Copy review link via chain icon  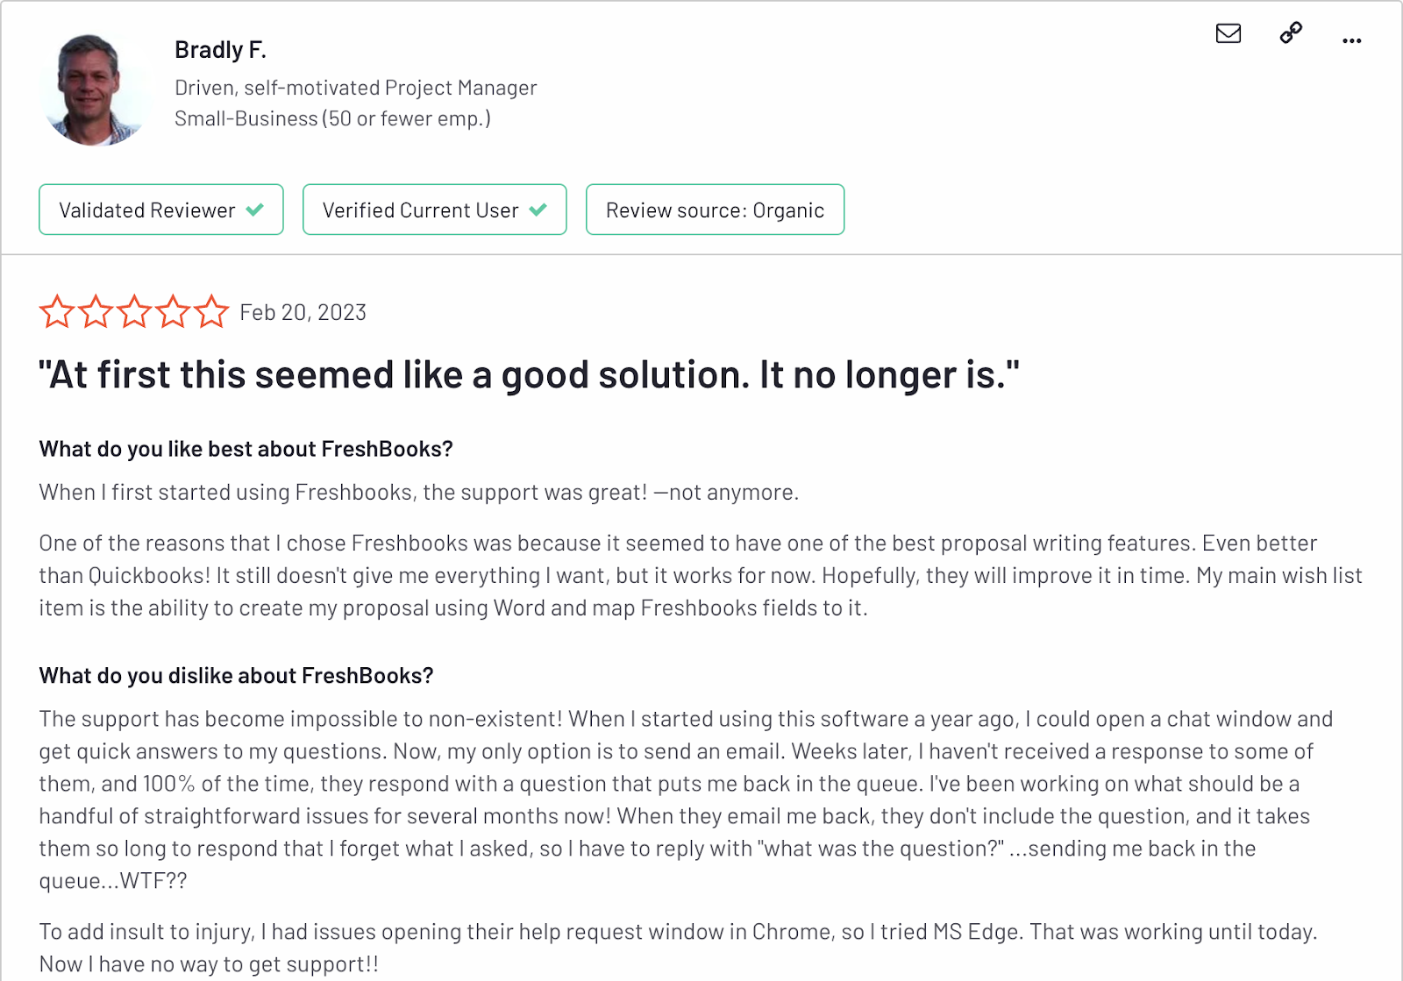1291,33
